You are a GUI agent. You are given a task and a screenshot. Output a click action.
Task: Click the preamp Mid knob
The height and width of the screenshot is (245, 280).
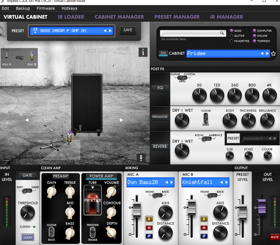point(70,212)
